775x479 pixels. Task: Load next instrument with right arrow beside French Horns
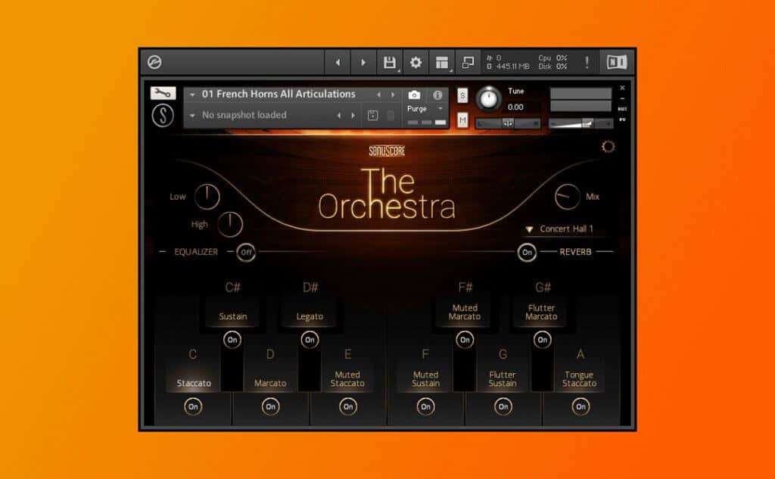[x=393, y=95]
